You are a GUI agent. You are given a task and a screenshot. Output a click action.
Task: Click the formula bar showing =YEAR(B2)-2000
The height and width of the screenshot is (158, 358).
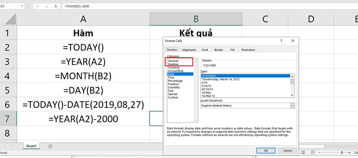pos(209,6)
